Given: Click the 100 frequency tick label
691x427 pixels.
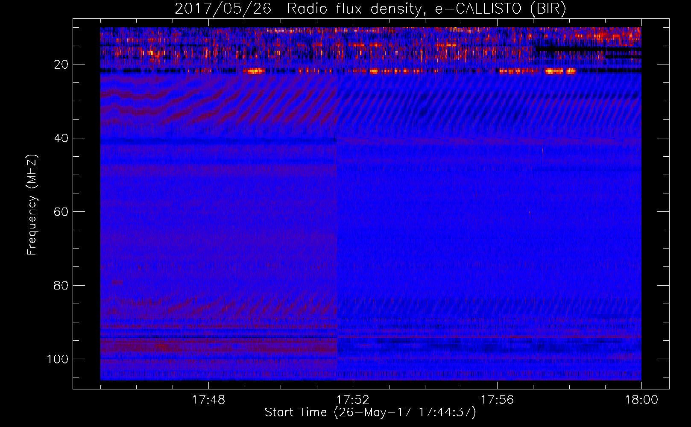Looking at the screenshot, I should click(58, 359).
